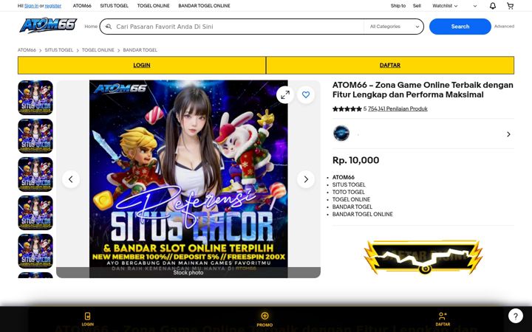
Task: Open the seller avatar icon
Action: pyautogui.click(x=341, y=133)
